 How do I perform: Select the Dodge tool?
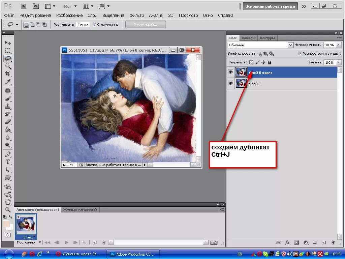pos(8,145)
